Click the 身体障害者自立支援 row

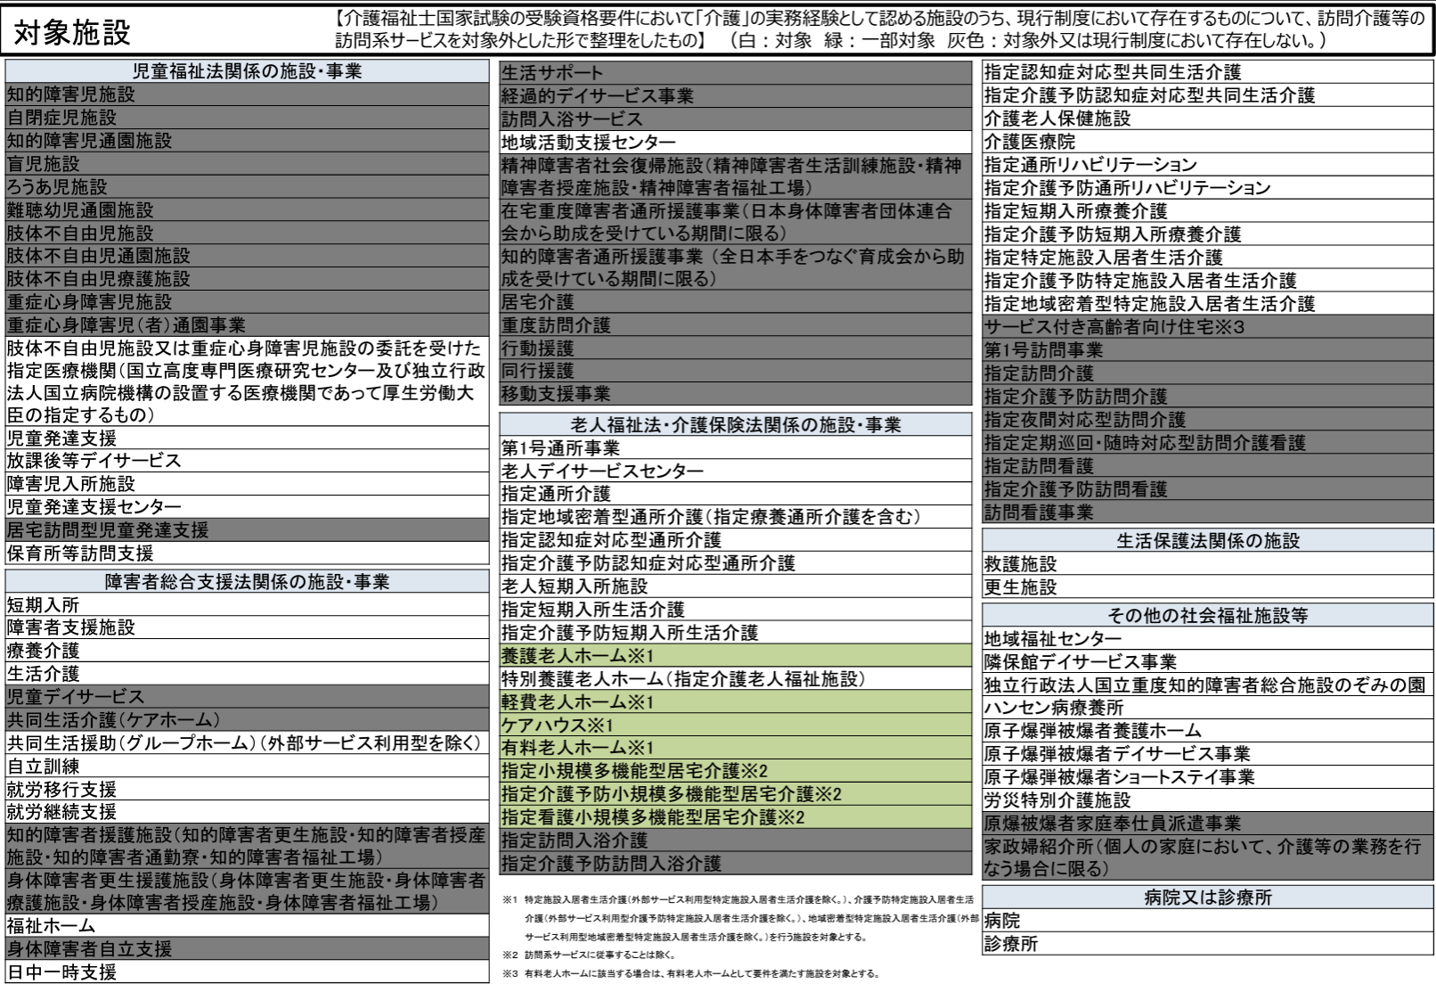click(x=247, y=949)
